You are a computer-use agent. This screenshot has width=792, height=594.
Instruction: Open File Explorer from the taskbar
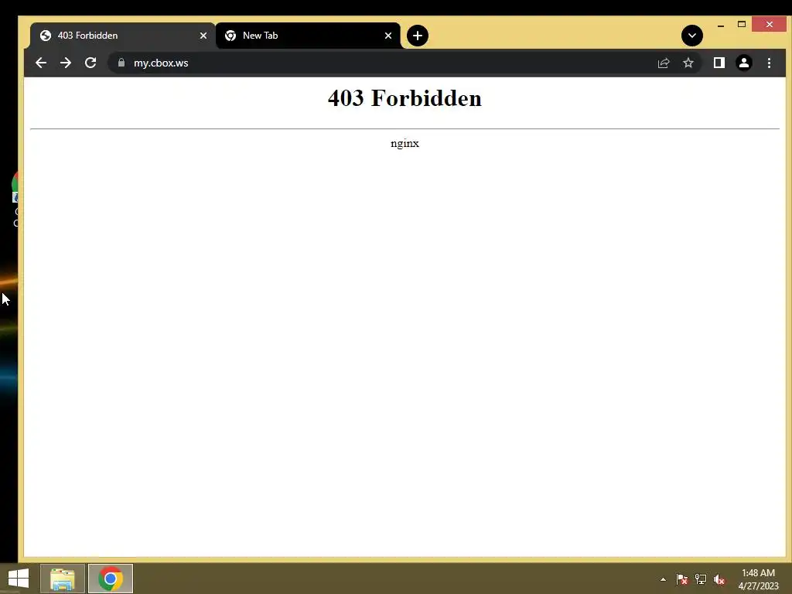click(x=62, y=579)
